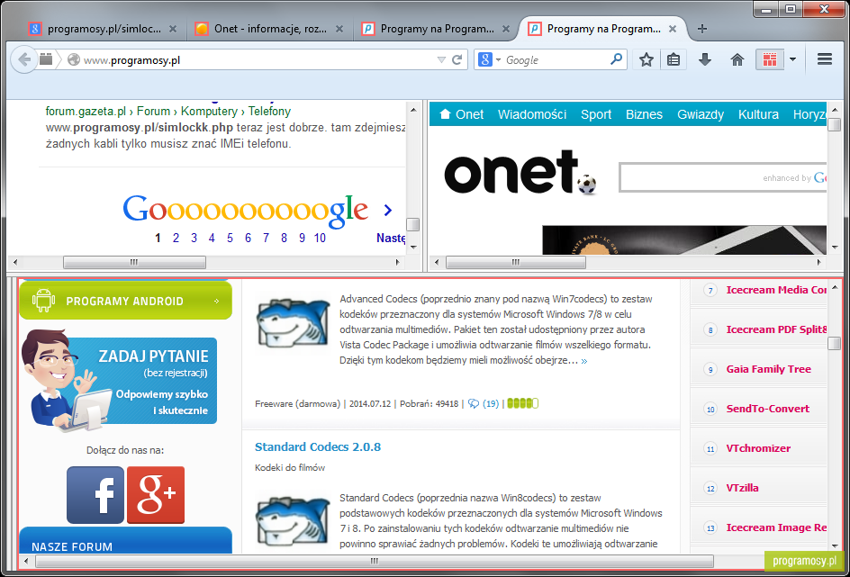Close the programosy.pl/simloc tab
The image size is (850, 577).
pos(173,29)
